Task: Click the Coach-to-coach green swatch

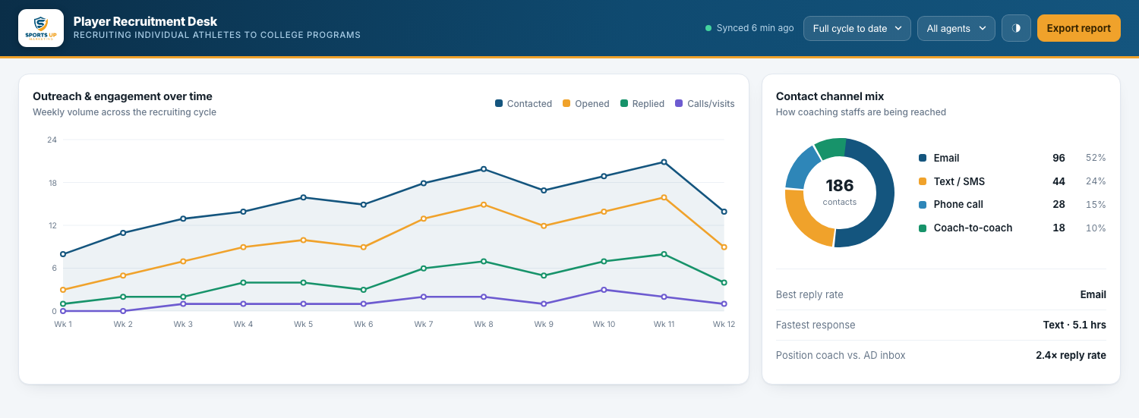Action: (923, 228)
